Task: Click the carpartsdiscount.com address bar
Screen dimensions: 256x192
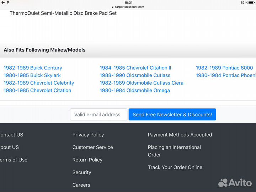Action: click(x=129, y=7)
